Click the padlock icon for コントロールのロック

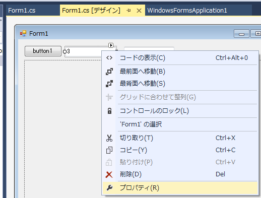[x=109, y=111]
